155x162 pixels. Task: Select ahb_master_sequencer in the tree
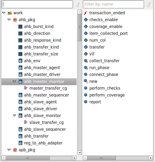click(x=46, y=95)
